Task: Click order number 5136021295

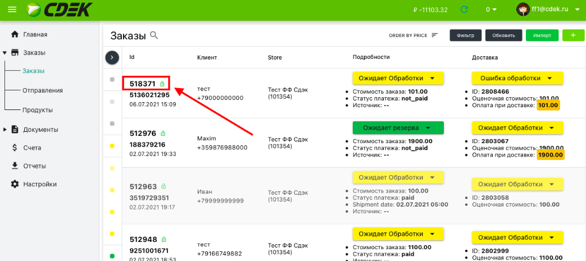Action: (149, 95)
